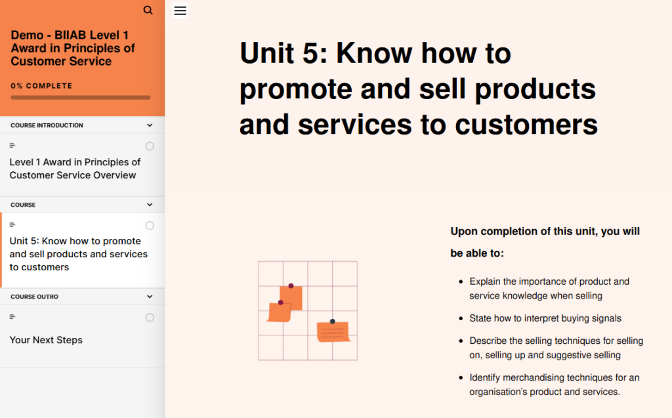Select the COURSE OUTRO section header
Screen dimensions: 672x418
(x=82, y=297)
